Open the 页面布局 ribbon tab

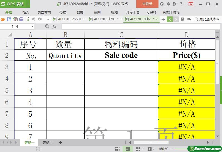pos(44,13)
